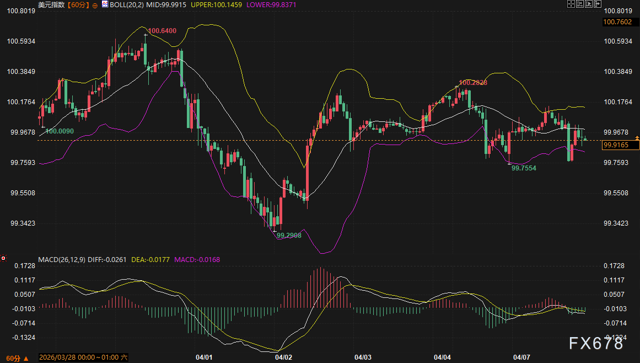
Task: Click the crosshair cursor icon in top-right toolbar
Action: pos(572,4)
